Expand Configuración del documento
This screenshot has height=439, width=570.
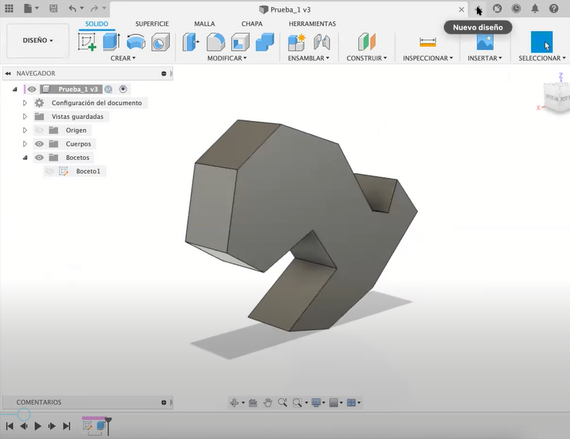[25, 103]
